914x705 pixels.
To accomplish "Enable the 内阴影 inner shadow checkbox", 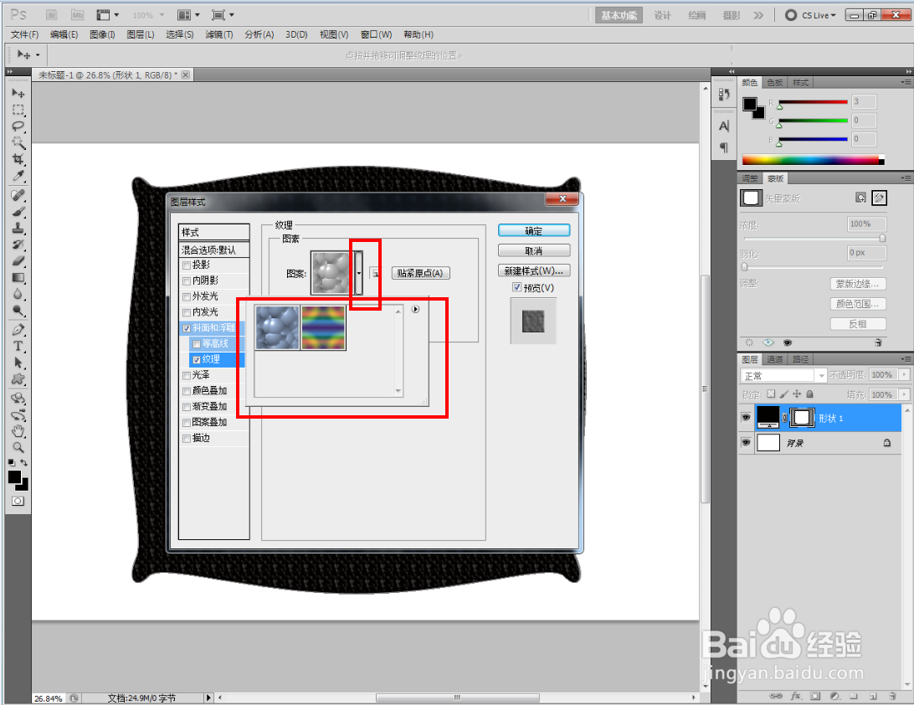I will 187,281.
